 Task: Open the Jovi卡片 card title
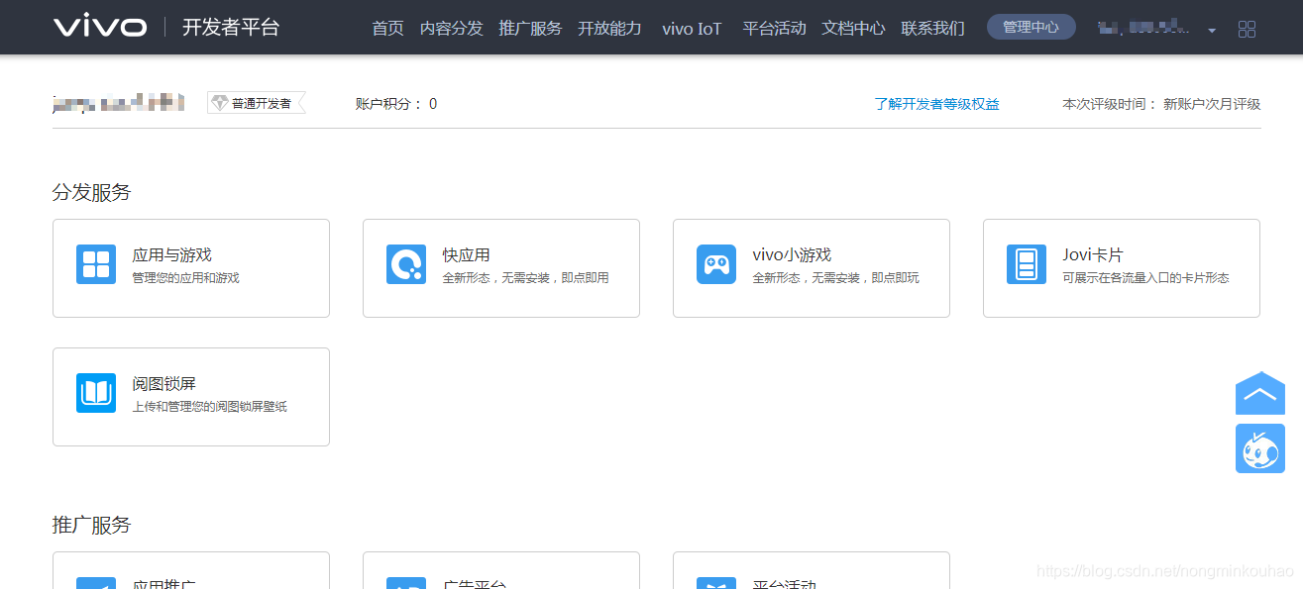pos(1093,254)
